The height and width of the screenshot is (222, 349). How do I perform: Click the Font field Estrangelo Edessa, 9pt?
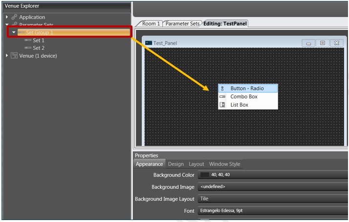coord(273,211)
